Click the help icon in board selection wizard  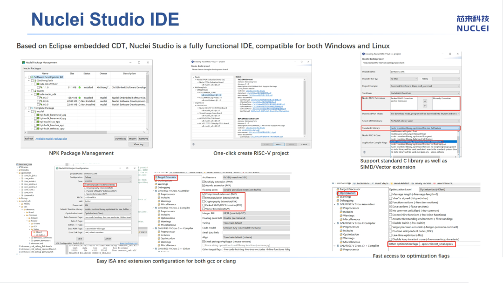click(193, 145)
